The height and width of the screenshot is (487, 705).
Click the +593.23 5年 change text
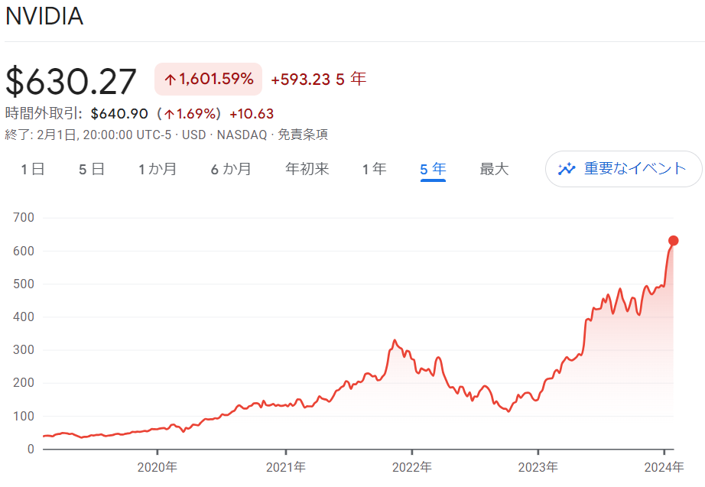(318, 80)
